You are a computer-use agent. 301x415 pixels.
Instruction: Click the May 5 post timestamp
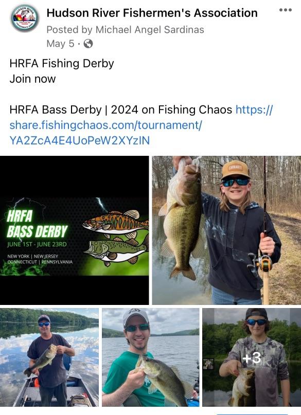(x=60, y=44)
